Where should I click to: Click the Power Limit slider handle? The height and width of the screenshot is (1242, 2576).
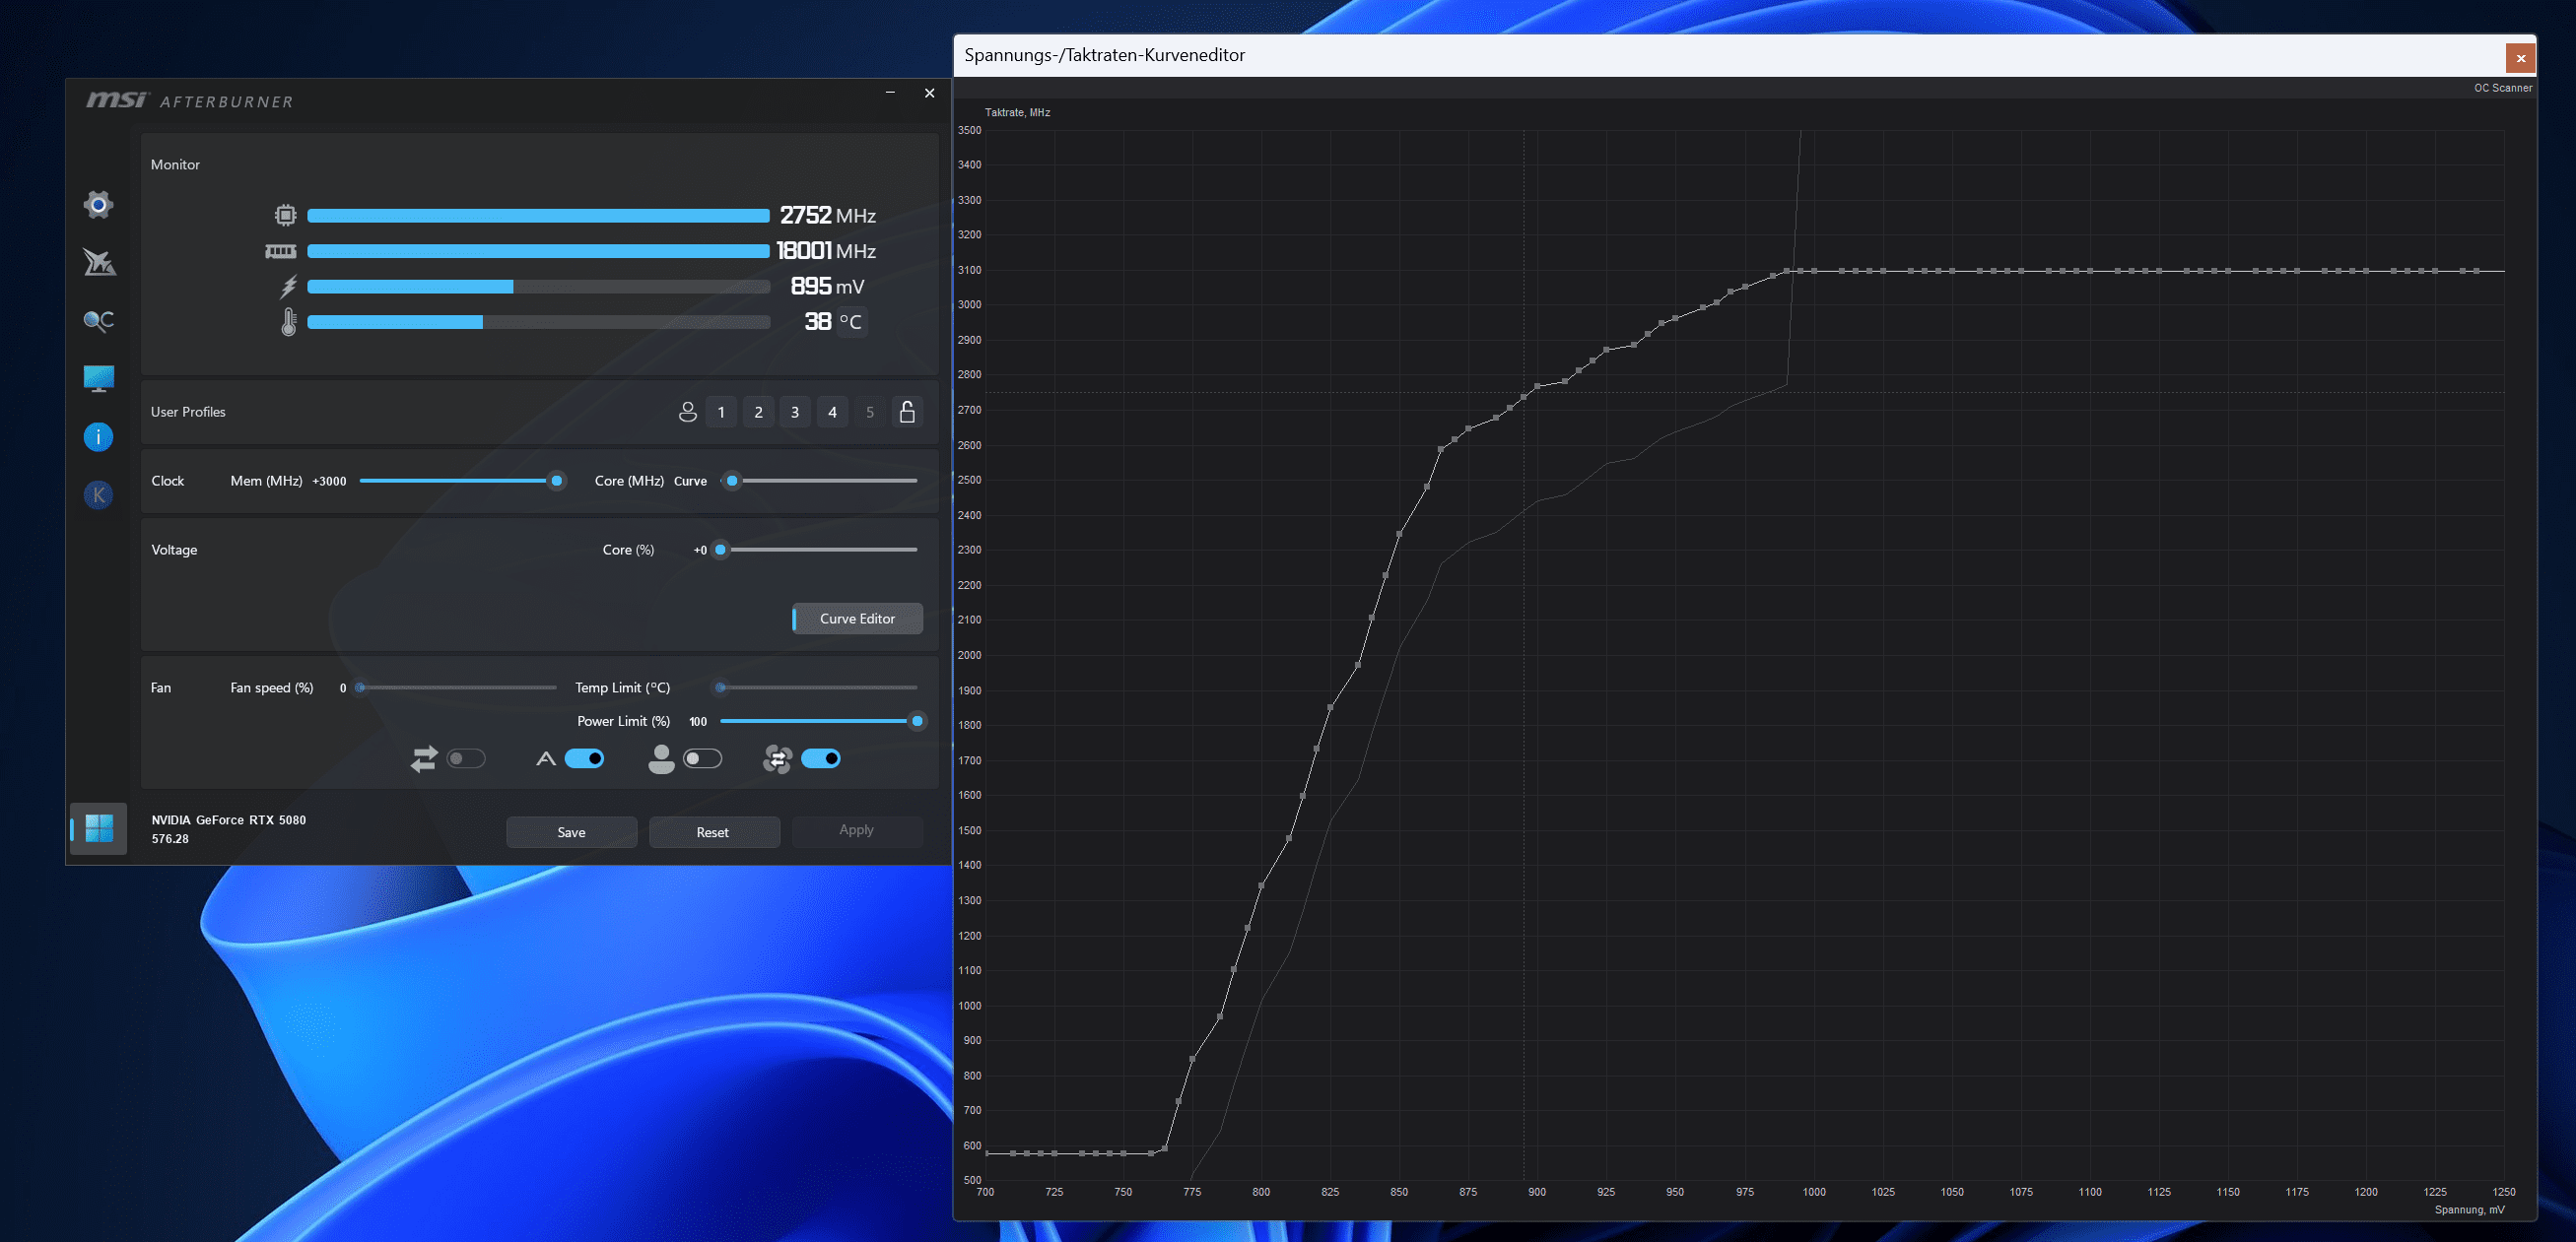(x=917, y=720)
